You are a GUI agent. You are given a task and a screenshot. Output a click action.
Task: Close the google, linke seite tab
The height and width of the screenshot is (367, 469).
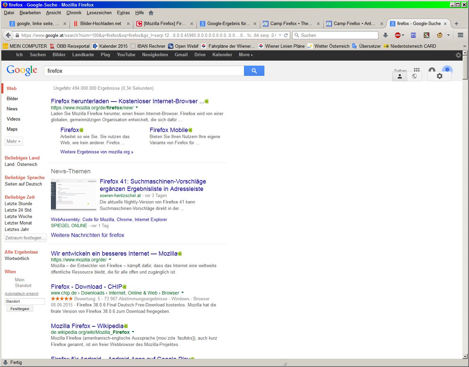click(65, 24)
